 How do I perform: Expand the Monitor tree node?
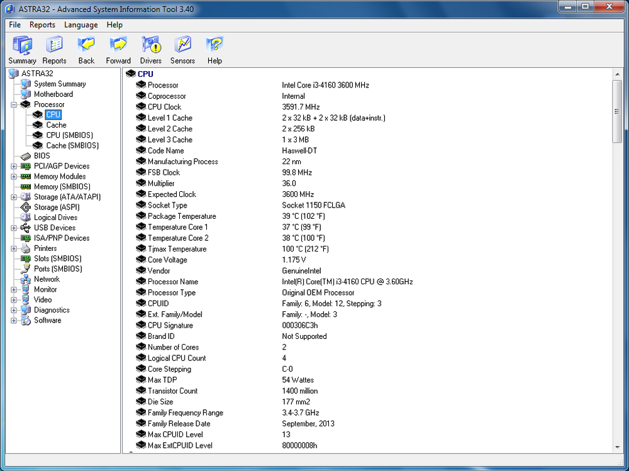(x=14, y=290)
